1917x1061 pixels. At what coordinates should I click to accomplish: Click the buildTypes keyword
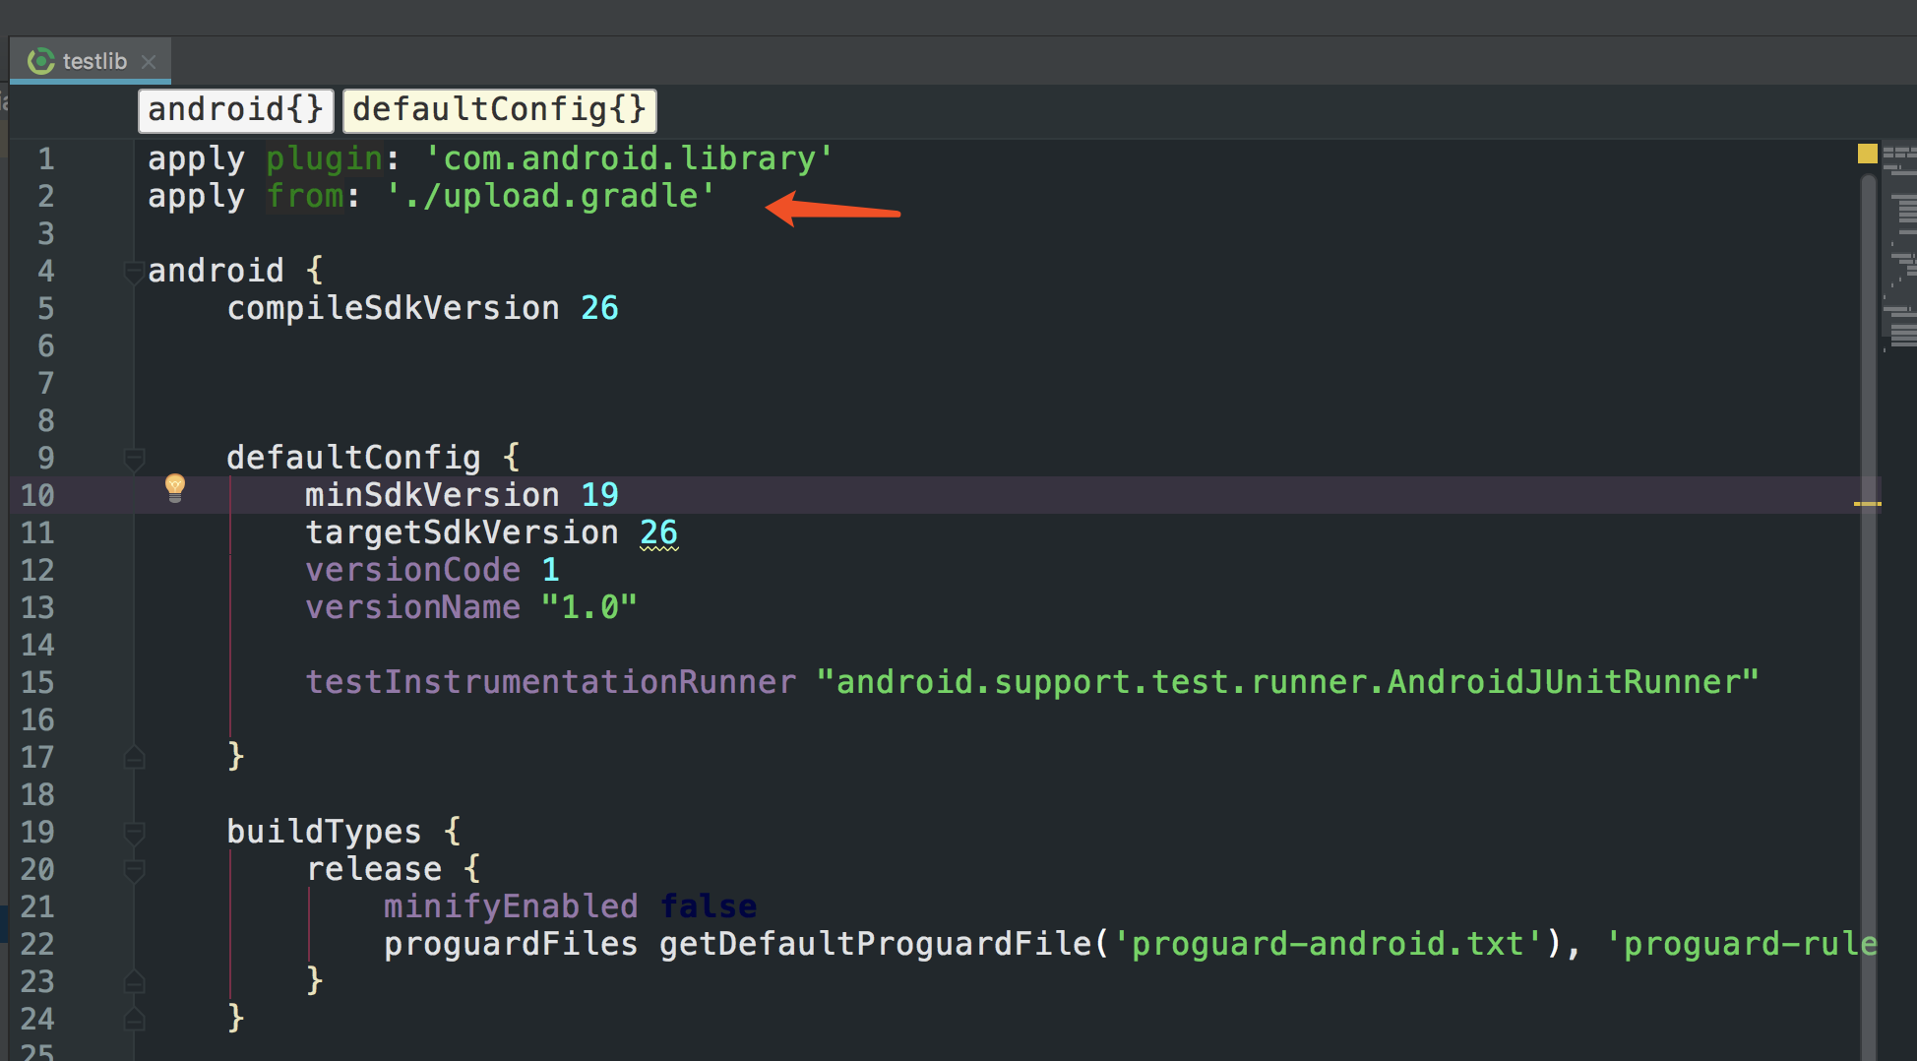click(x=324, y=832)
